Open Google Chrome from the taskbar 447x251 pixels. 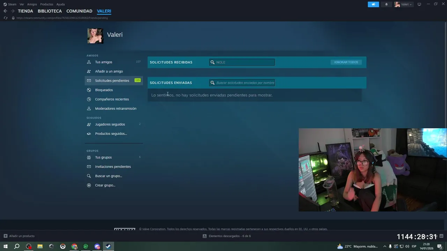74,246
